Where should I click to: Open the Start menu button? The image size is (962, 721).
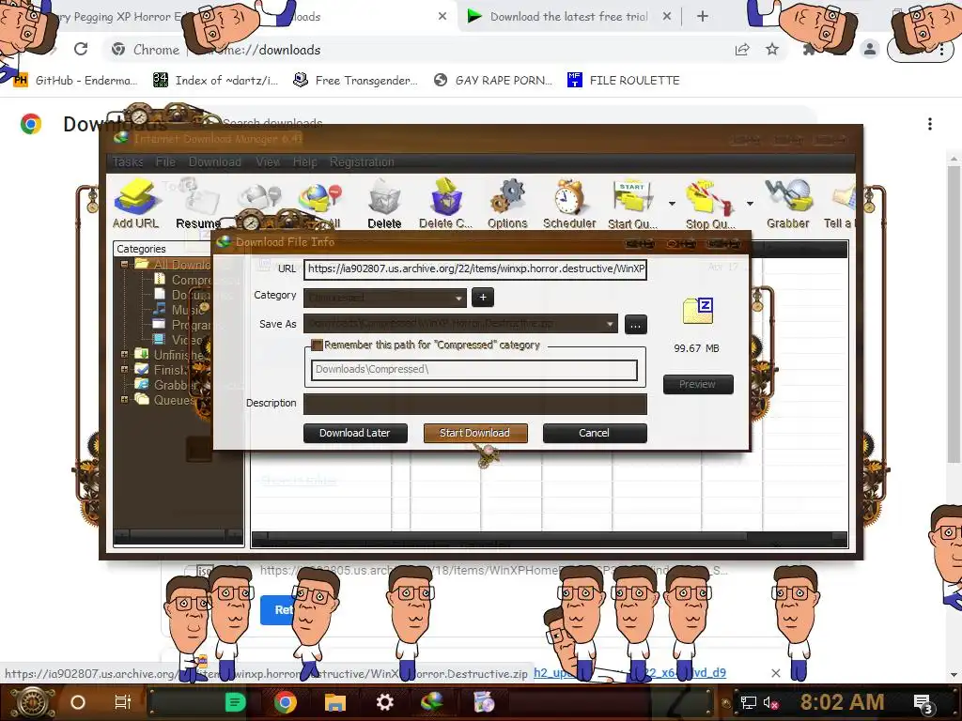click(32, 702)
